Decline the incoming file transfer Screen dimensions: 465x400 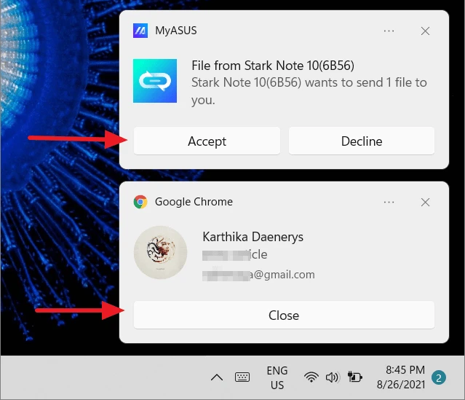click(x=362, y=141)
